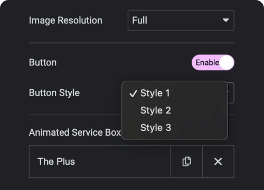Select Style 1 in dropdown list

(155, 93)
